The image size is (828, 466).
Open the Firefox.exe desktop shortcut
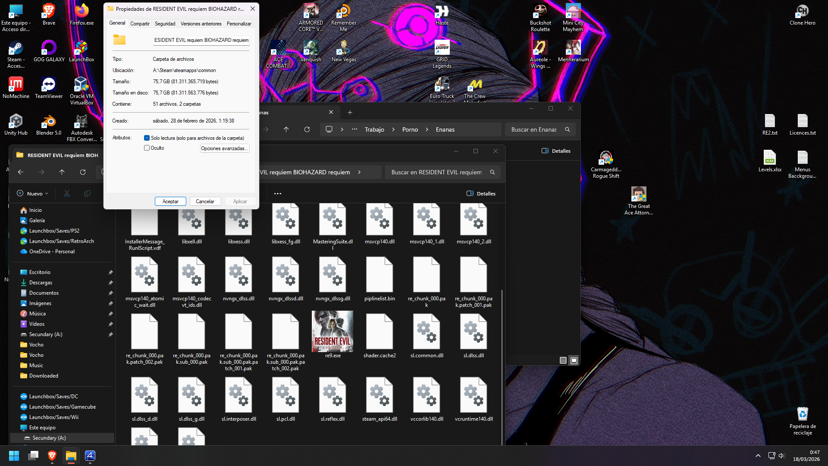click(82, 15)
